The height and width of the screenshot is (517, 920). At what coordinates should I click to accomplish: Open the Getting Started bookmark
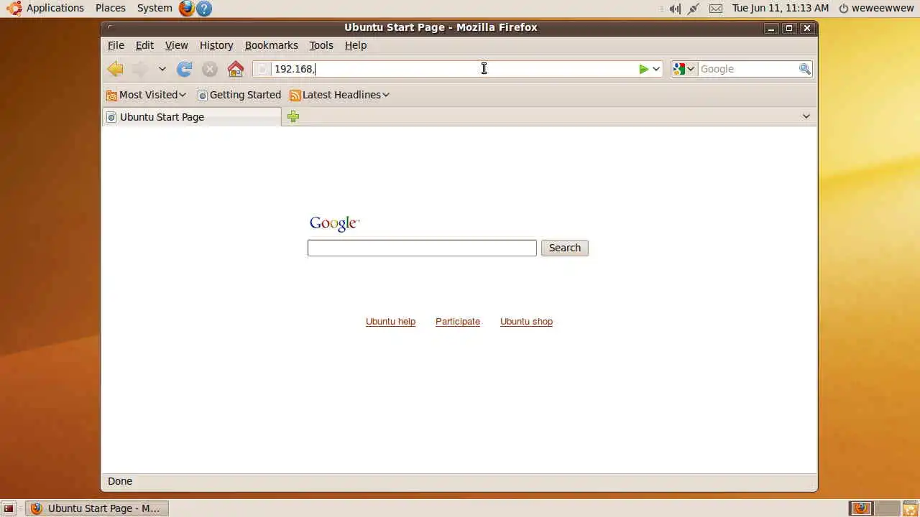tap(239, 95)
